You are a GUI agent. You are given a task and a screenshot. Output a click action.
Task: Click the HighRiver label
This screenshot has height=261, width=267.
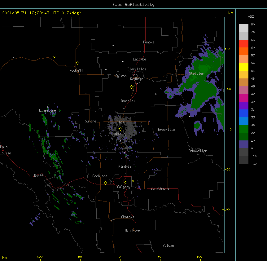coord(133,230)
